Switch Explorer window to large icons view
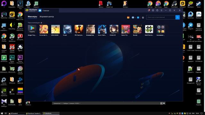 164,103
